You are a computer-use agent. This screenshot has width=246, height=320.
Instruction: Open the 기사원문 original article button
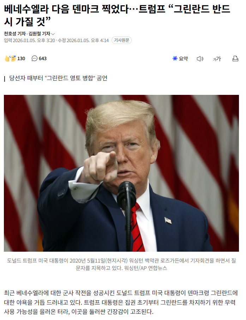tap(121, 40)
